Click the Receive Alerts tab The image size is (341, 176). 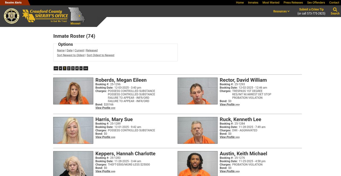13,3
